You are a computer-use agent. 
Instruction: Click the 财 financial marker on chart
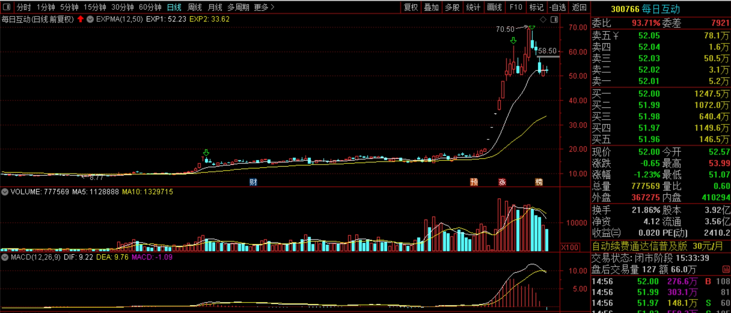coord(253,182)
